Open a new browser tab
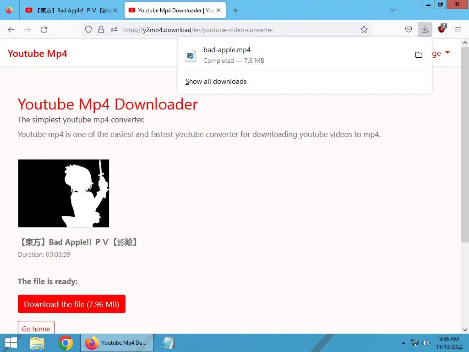The width and height of the screenshot is (469, 352). 235,11
